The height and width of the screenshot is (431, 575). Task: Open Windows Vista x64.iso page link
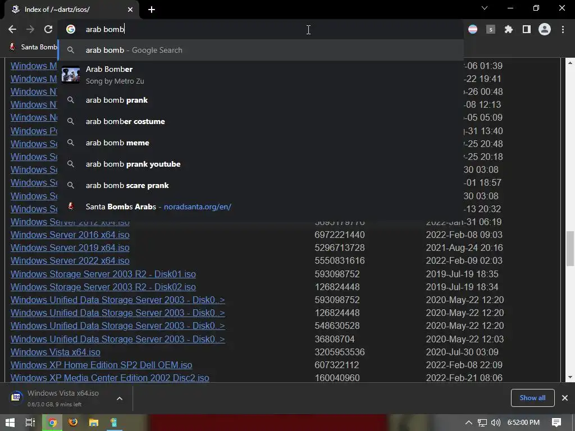[56, 352]
